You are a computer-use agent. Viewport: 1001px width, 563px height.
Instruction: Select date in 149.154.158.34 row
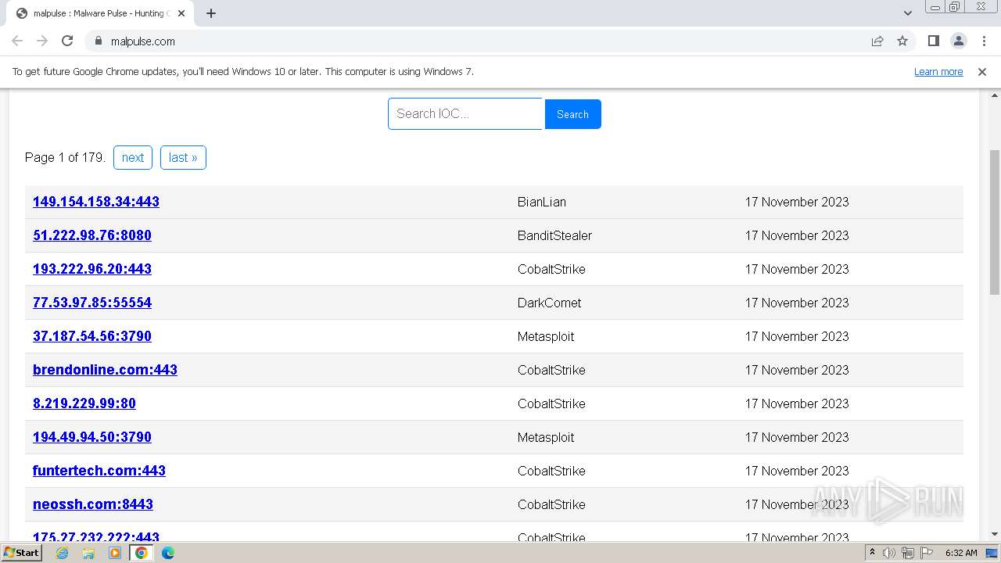[x=796, y=202]
